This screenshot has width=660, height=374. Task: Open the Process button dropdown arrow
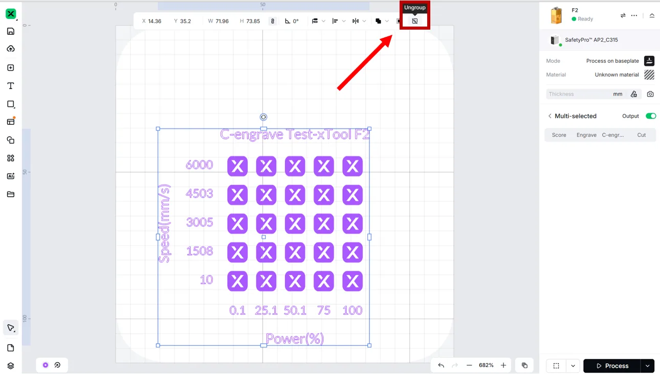click(648, 366)
